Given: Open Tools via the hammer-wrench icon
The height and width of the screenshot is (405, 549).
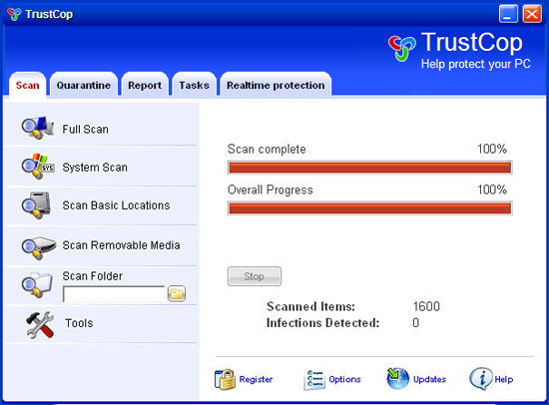Looking at the screenshot, I should click(x=40, y=325).
